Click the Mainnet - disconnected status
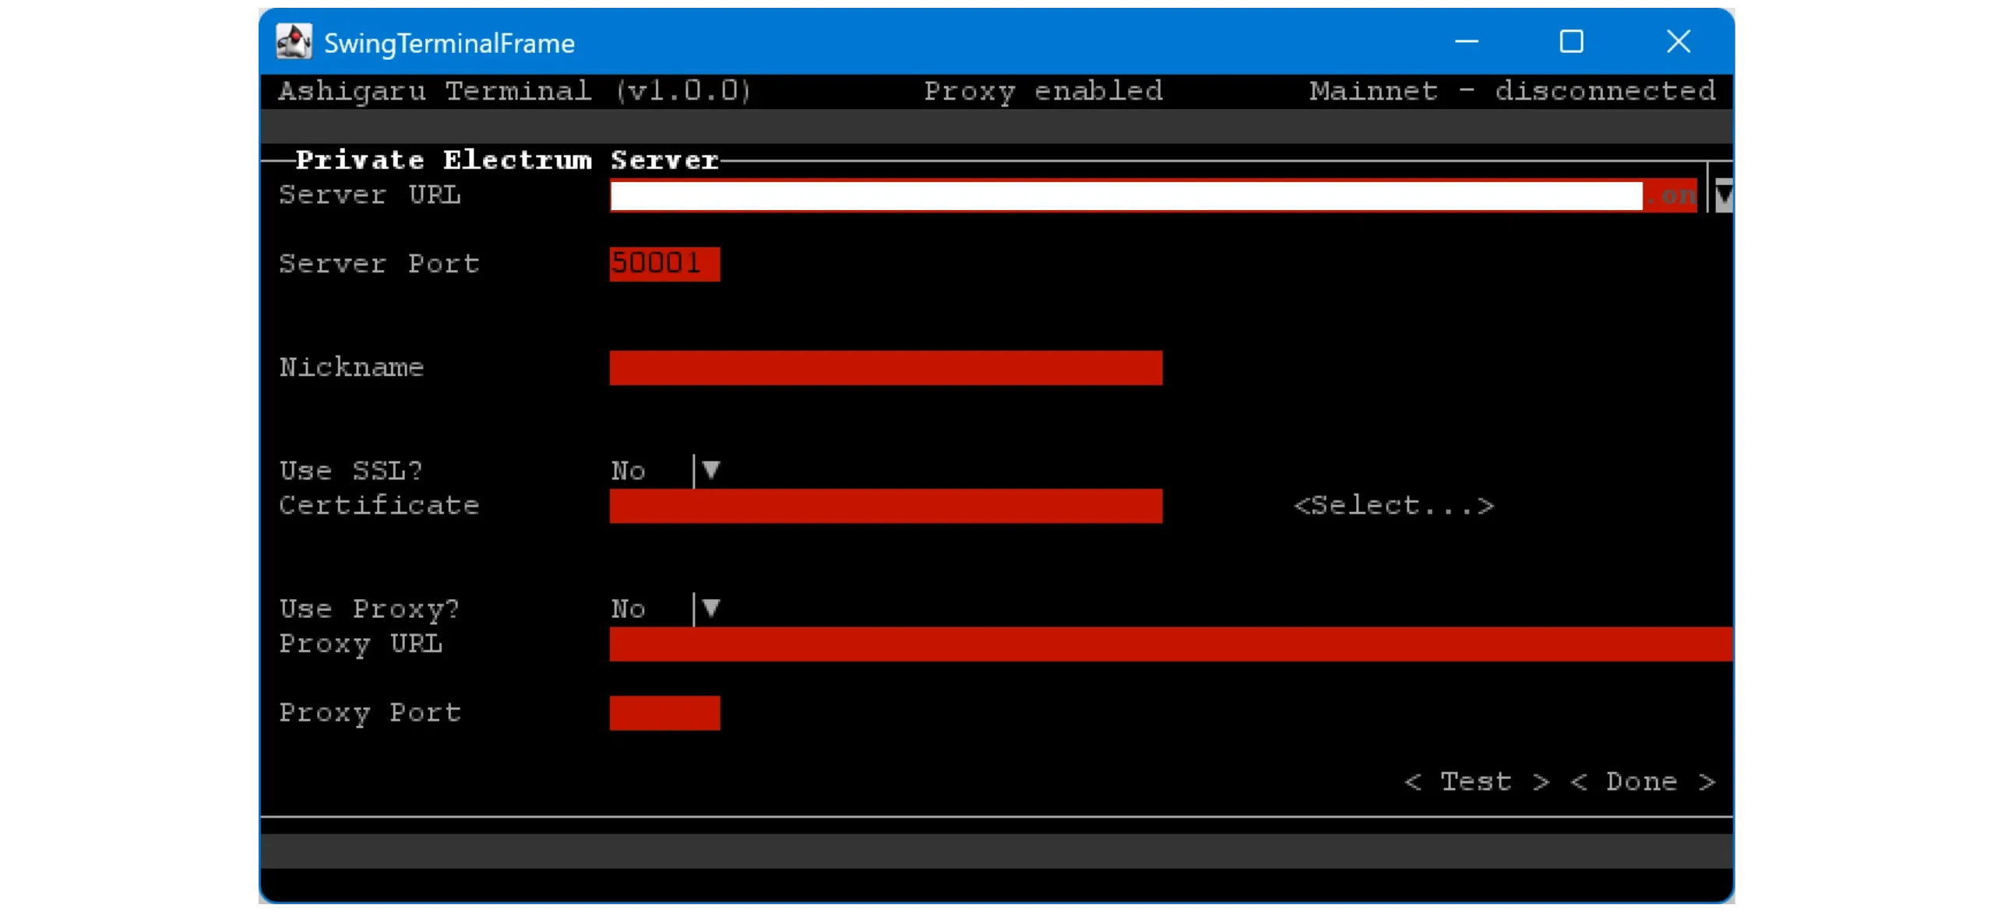 [1512, 91]
